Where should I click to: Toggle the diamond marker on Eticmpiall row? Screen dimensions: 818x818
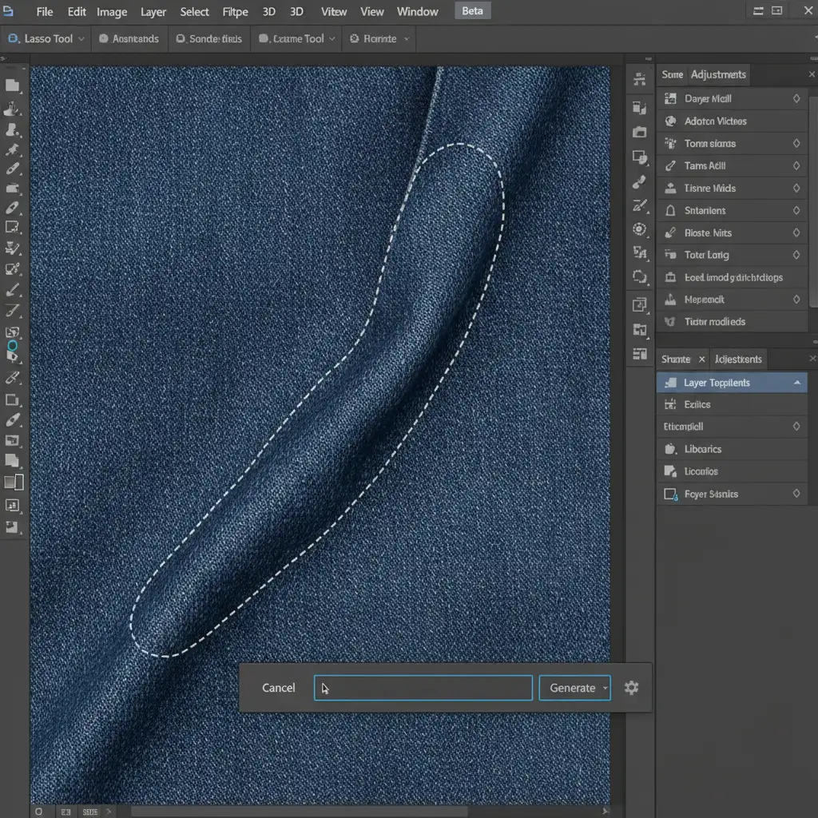[796, 427]
